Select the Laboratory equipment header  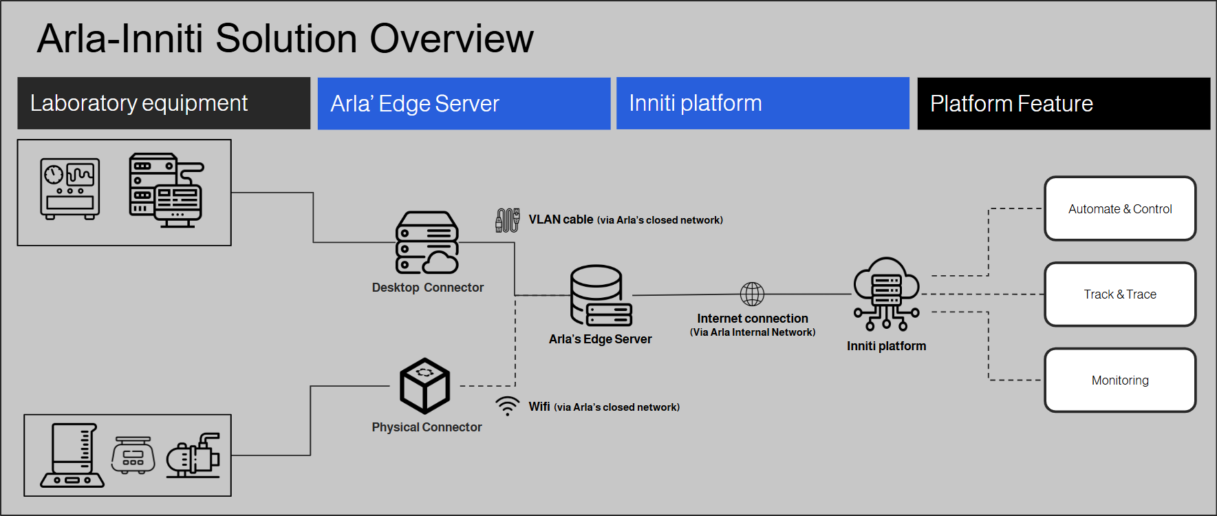click(x=164, y=103)
